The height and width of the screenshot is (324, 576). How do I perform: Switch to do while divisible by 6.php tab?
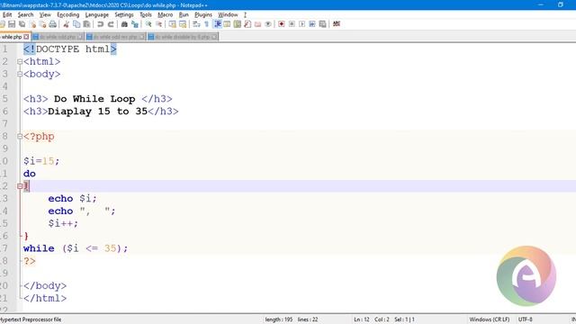tap(183, 37)
